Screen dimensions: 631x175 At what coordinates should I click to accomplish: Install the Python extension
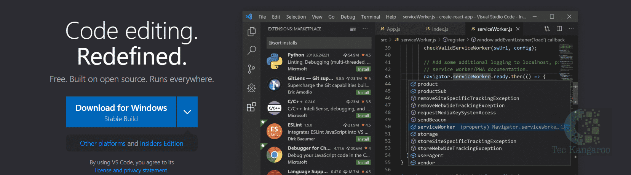(363, 69)
